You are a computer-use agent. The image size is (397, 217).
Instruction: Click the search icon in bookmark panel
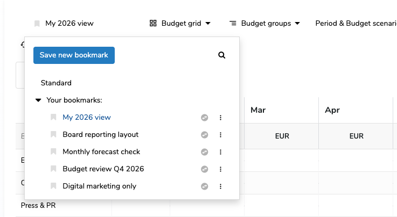[x=221, y=55]
